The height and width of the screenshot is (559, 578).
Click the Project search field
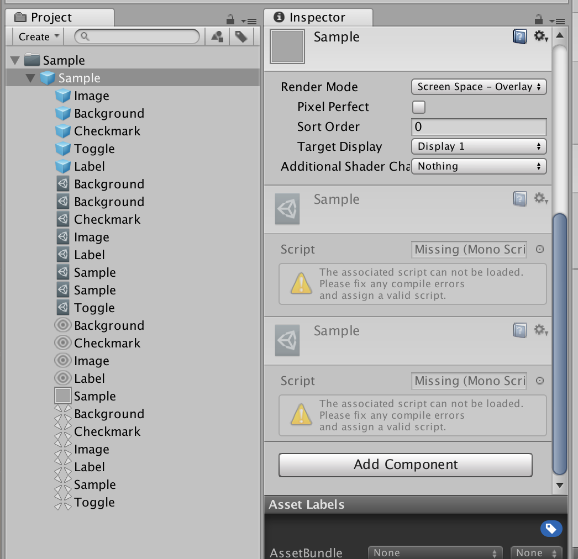coord(136,36)
